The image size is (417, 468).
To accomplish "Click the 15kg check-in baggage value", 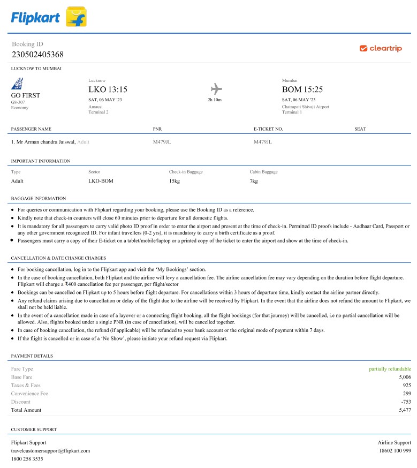I will pyautogui.click(x=175, y=181).
